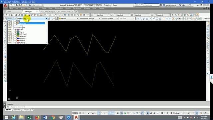Click the Kich thuoc green color swatch

pos(18,34)
